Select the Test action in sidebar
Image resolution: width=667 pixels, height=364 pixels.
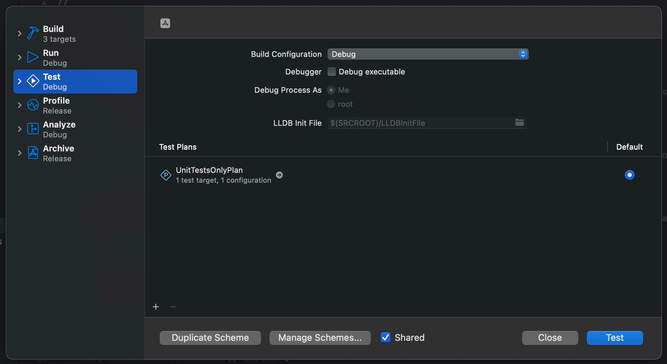point(75,82)
